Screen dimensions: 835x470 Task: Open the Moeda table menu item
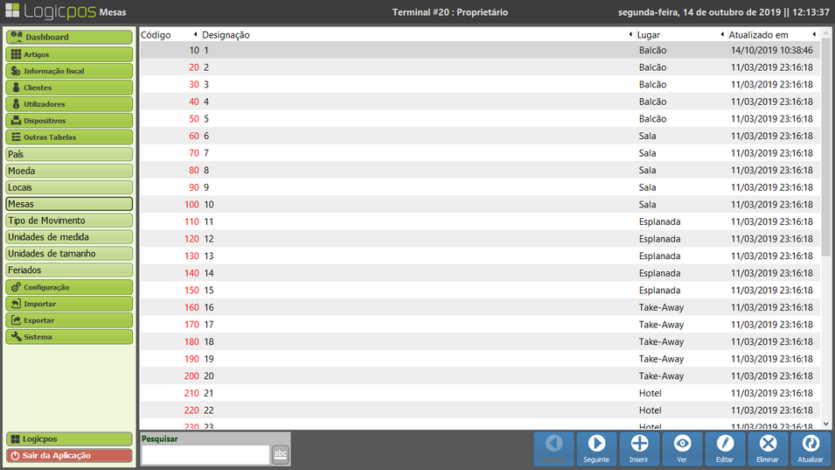(x=69, y=171)
